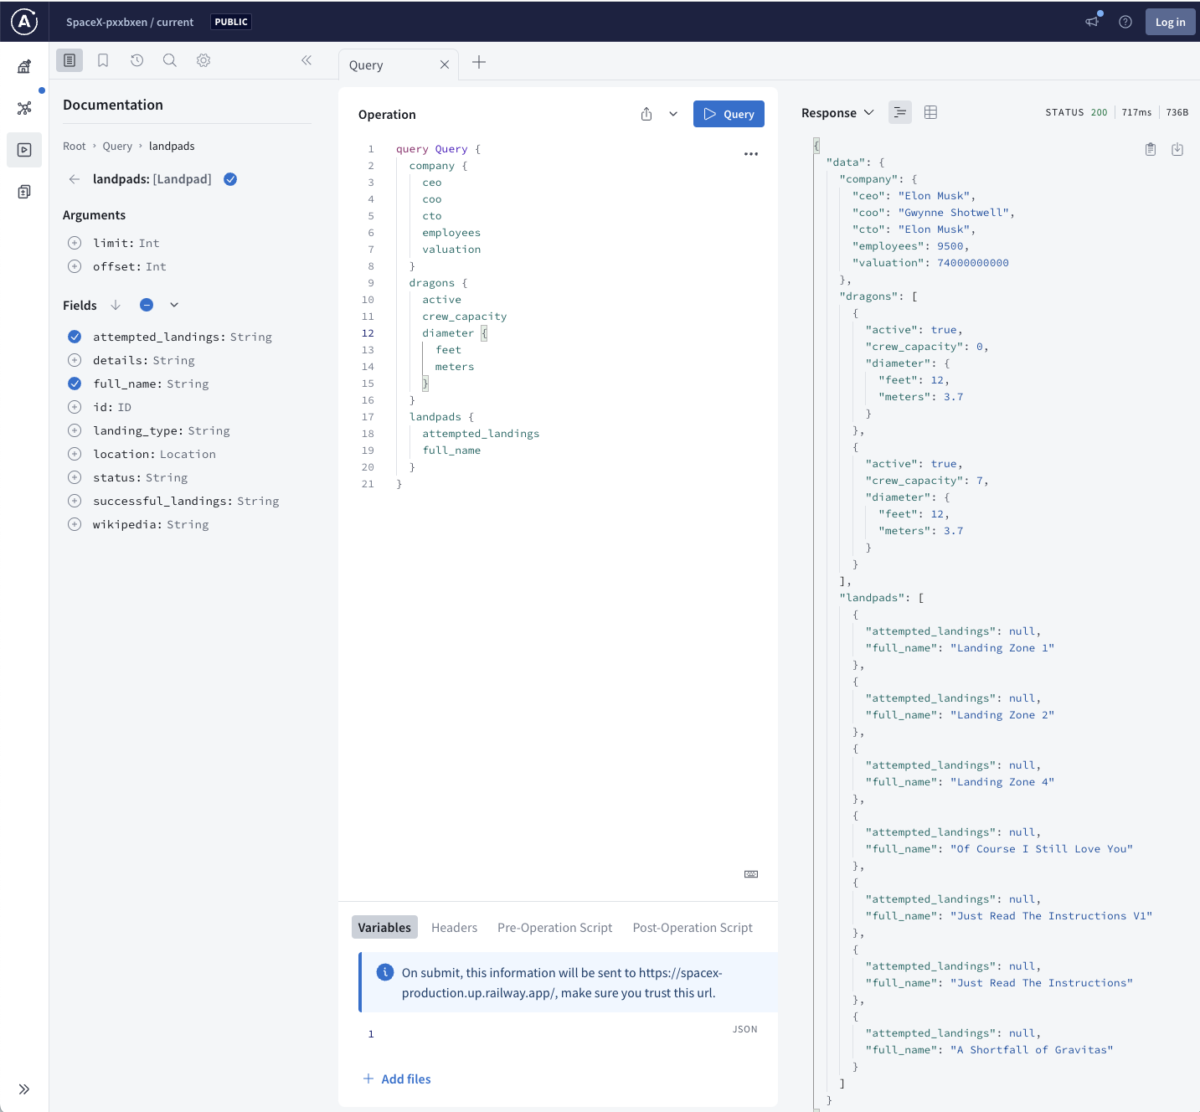The height and width of the screenshot is (1112, 1200).
Task: Add the limit argument
Action: pos(75,243)
